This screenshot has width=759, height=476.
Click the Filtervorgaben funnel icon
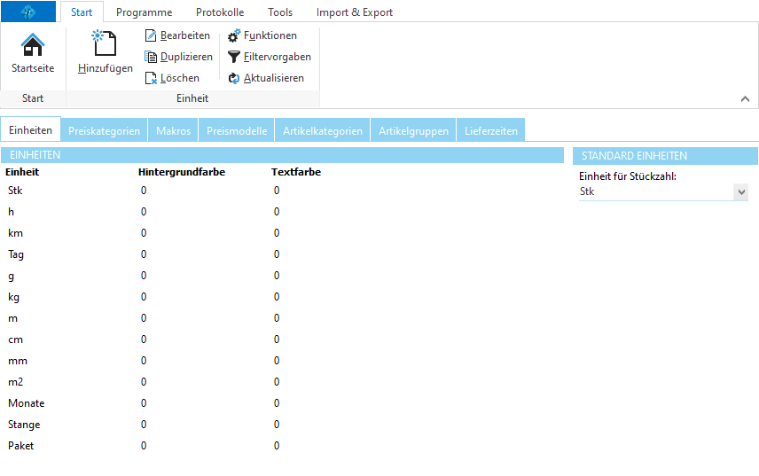pyautogui.click(x=234, y=57)
